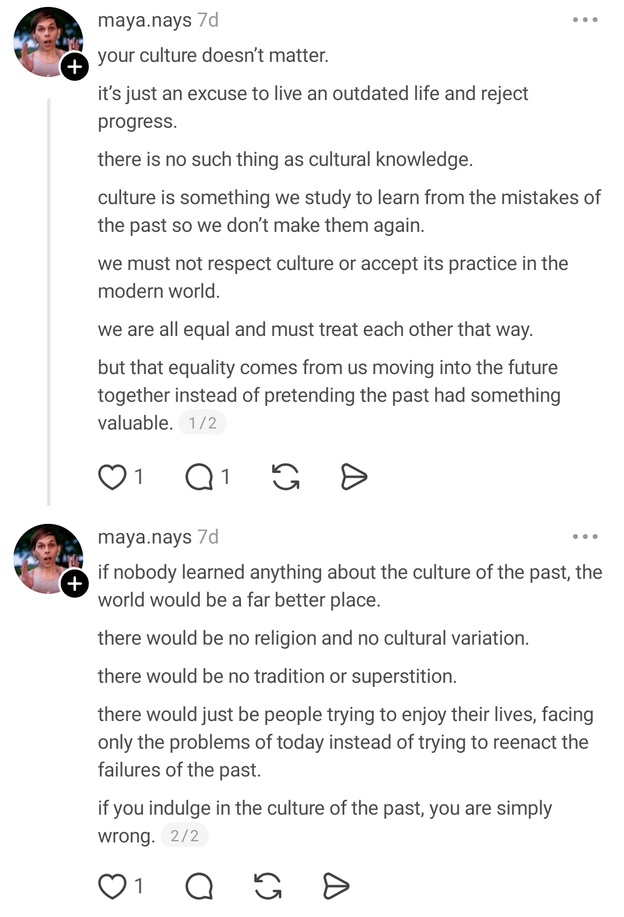
Task: Follow maya.nays via first avatar plus badge
Action: click(75, 67)
